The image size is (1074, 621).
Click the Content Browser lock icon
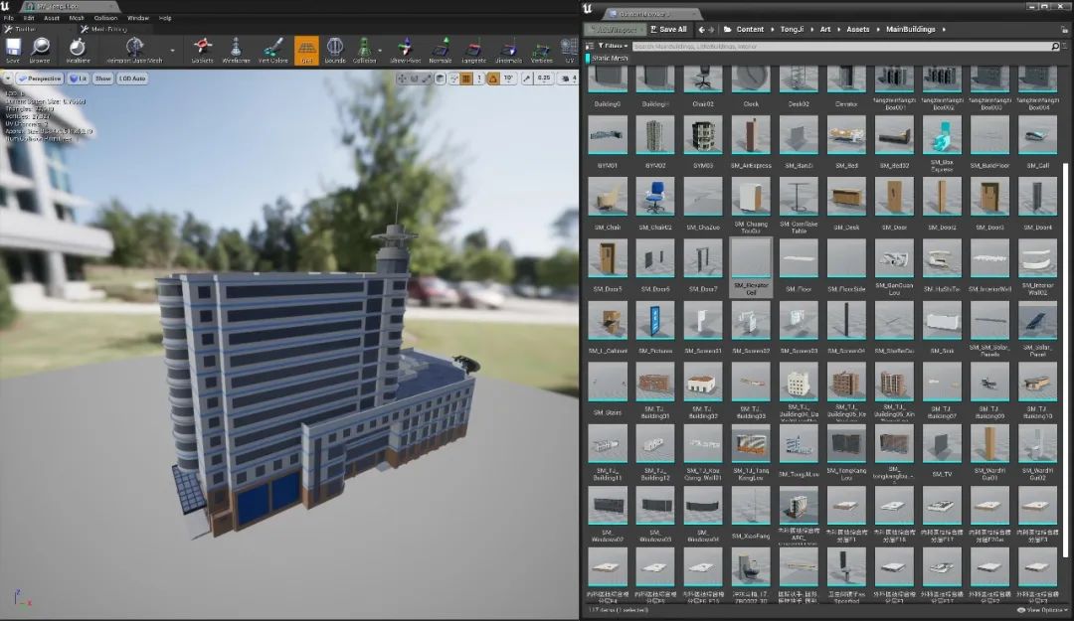tap(1064, 30)
